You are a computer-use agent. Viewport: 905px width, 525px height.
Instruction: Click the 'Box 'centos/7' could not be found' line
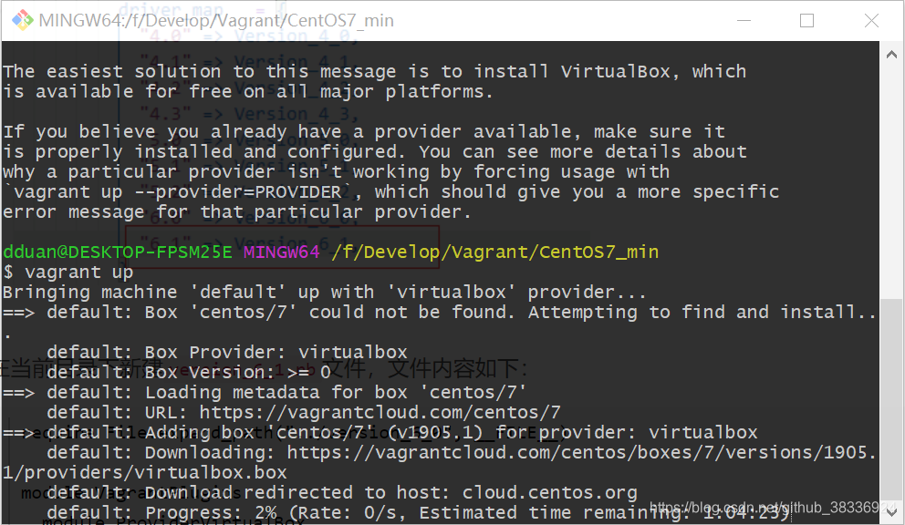(x=439, y=312)
